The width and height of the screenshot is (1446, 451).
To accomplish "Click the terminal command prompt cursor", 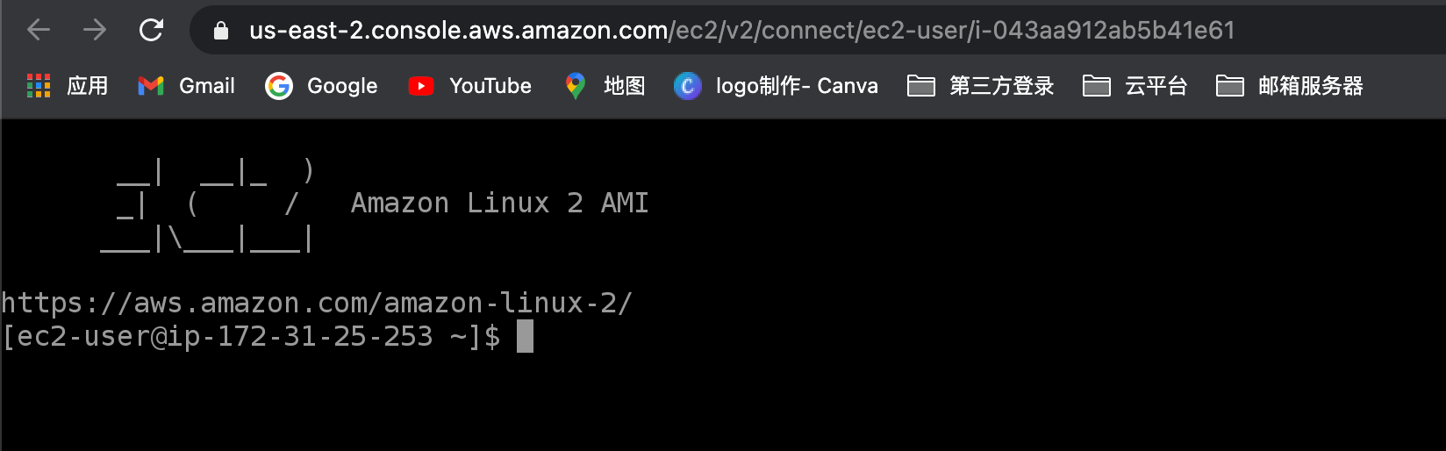I will pyautogui.click(x=525, y=336).
